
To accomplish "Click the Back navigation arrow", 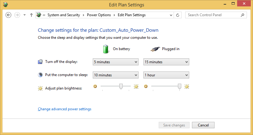I will click(x=9, y=15).
